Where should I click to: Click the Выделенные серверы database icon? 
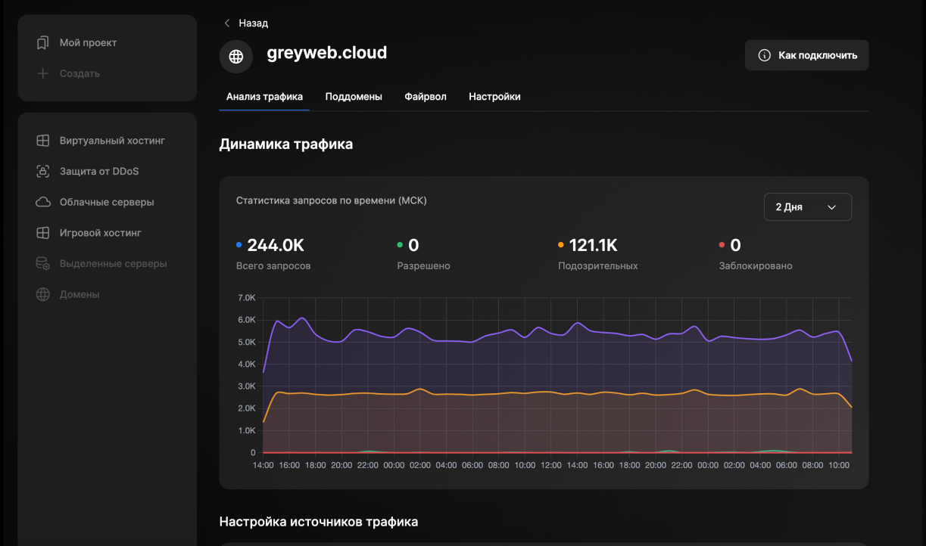tap(43, 264)
